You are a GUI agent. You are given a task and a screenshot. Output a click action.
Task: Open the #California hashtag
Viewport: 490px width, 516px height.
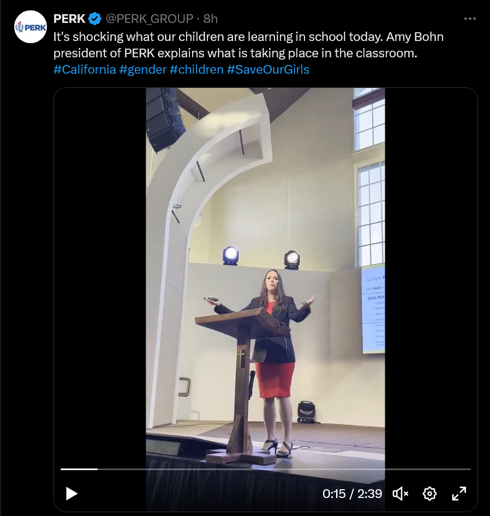[x=85, y=69]
